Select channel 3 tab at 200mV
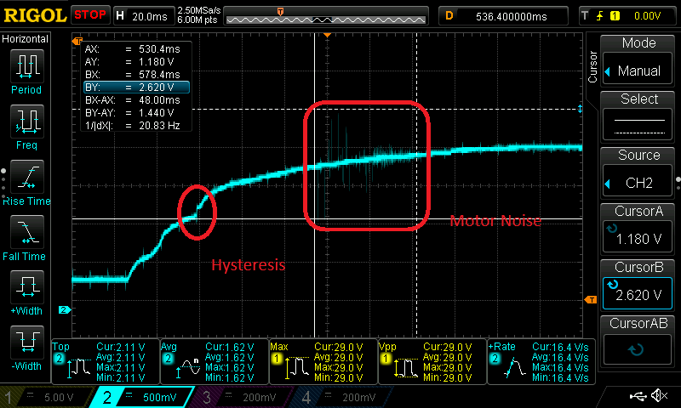The image size is (681, 408). point(241,397)
